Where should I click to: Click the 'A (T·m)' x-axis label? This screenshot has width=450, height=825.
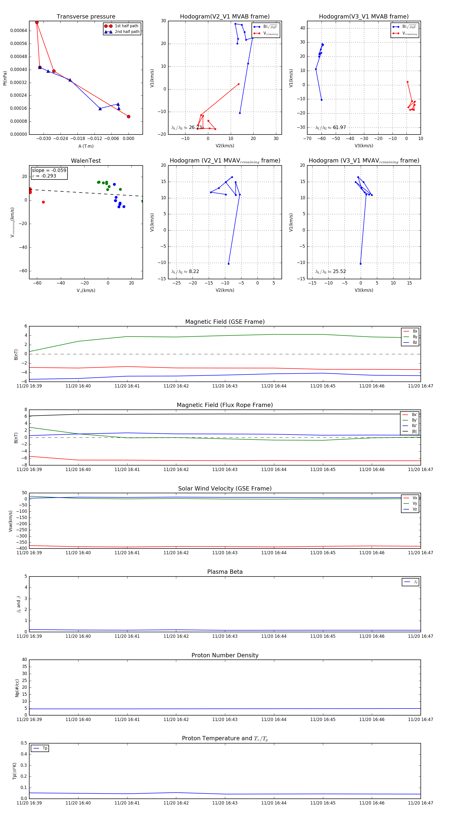86,146
